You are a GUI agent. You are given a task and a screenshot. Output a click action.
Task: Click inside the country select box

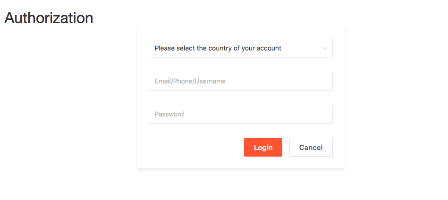(x=240, y=48)
